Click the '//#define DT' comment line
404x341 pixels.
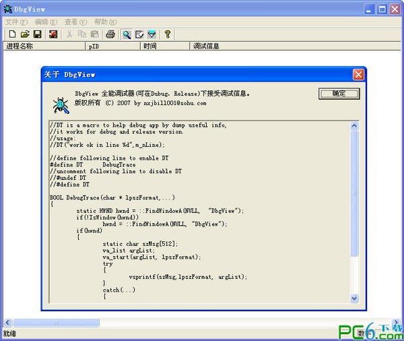69,185
